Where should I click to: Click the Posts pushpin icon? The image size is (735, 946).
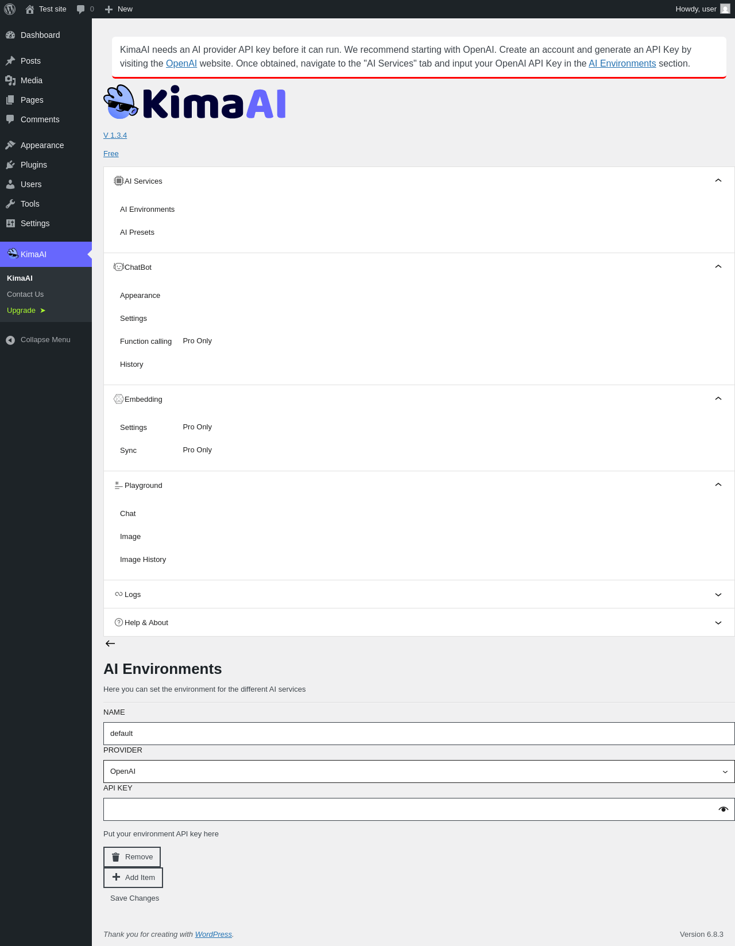(x=10, y=61)
